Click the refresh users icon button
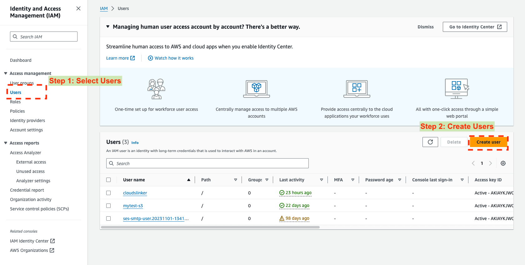This screenshot has height=265, width=525. (430, 142)
